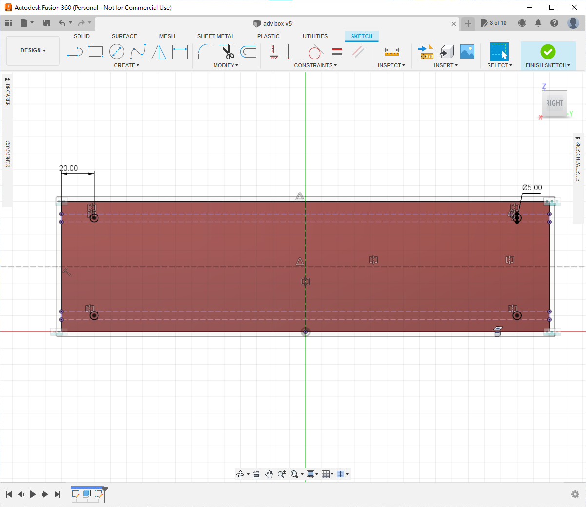Expand the Sketch Palette panel
The height and width of the screenshot is (507, 586).
pyautogui.click(x=578, y=138)
